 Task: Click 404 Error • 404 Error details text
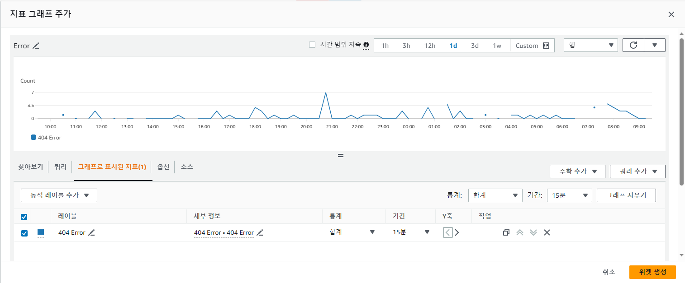point(224,232)
